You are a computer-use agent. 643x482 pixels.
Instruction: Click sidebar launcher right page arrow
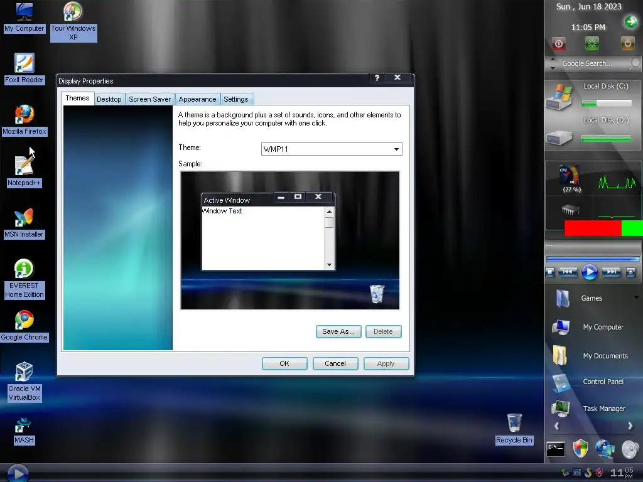click(x=630, y=426)
